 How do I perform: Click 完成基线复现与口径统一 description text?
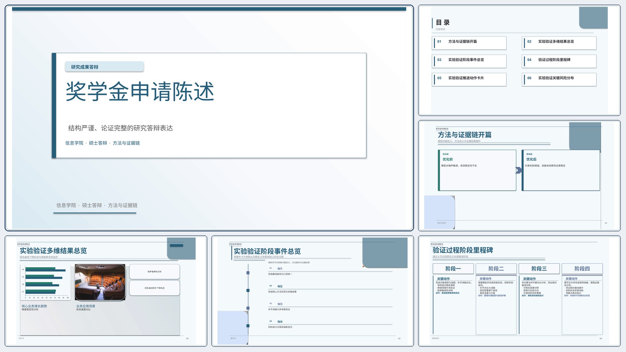280,274
